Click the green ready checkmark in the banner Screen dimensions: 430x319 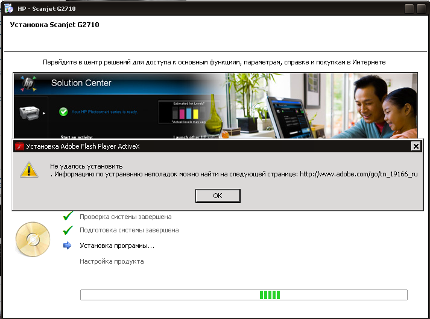63,111
